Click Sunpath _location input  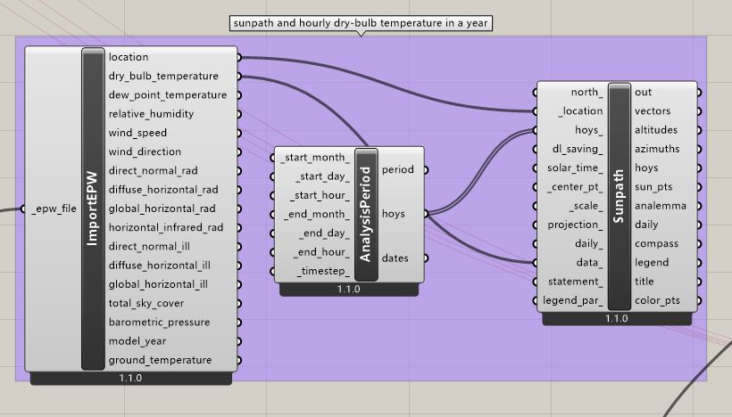(581, 111)
